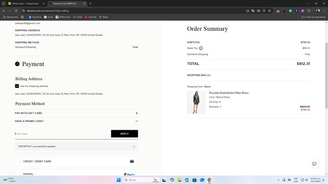Open a new browser tab

[x=90, y=4]
